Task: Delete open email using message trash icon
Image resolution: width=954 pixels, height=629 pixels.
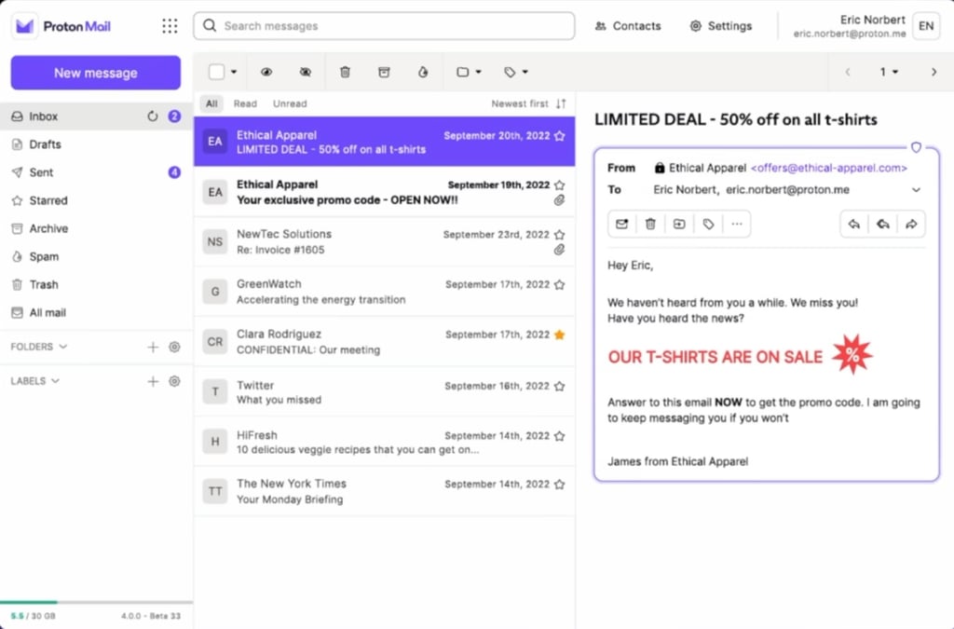Action: 650,224
